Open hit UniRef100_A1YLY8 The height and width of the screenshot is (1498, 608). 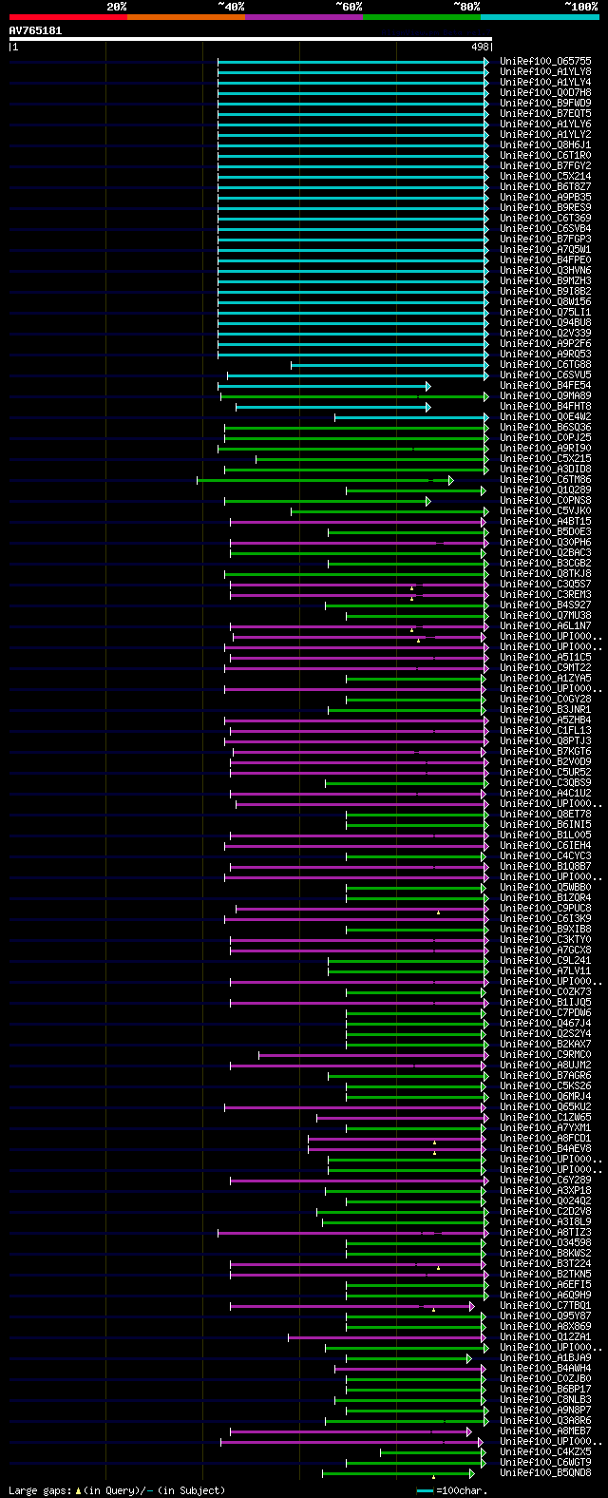(x=546, y=72)
